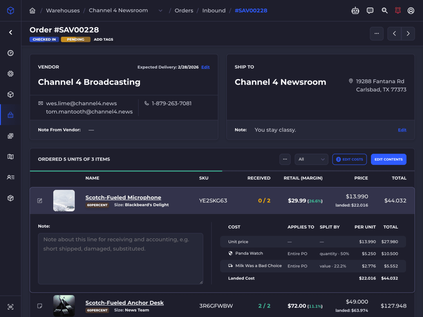Open the robot assistant icon
Image resolution: width=423 pixels, height=317 pixels.
point(355,11)
